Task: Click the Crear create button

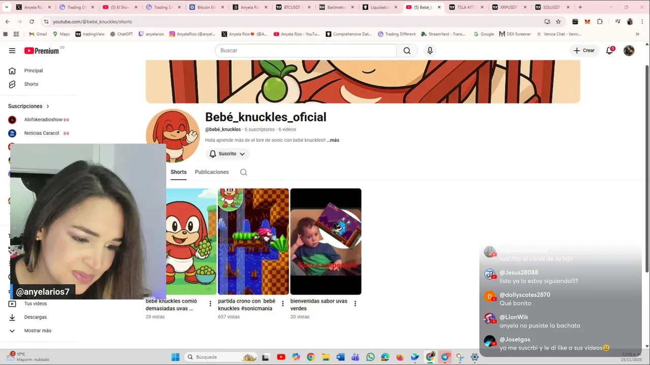Action: point(584,51)
